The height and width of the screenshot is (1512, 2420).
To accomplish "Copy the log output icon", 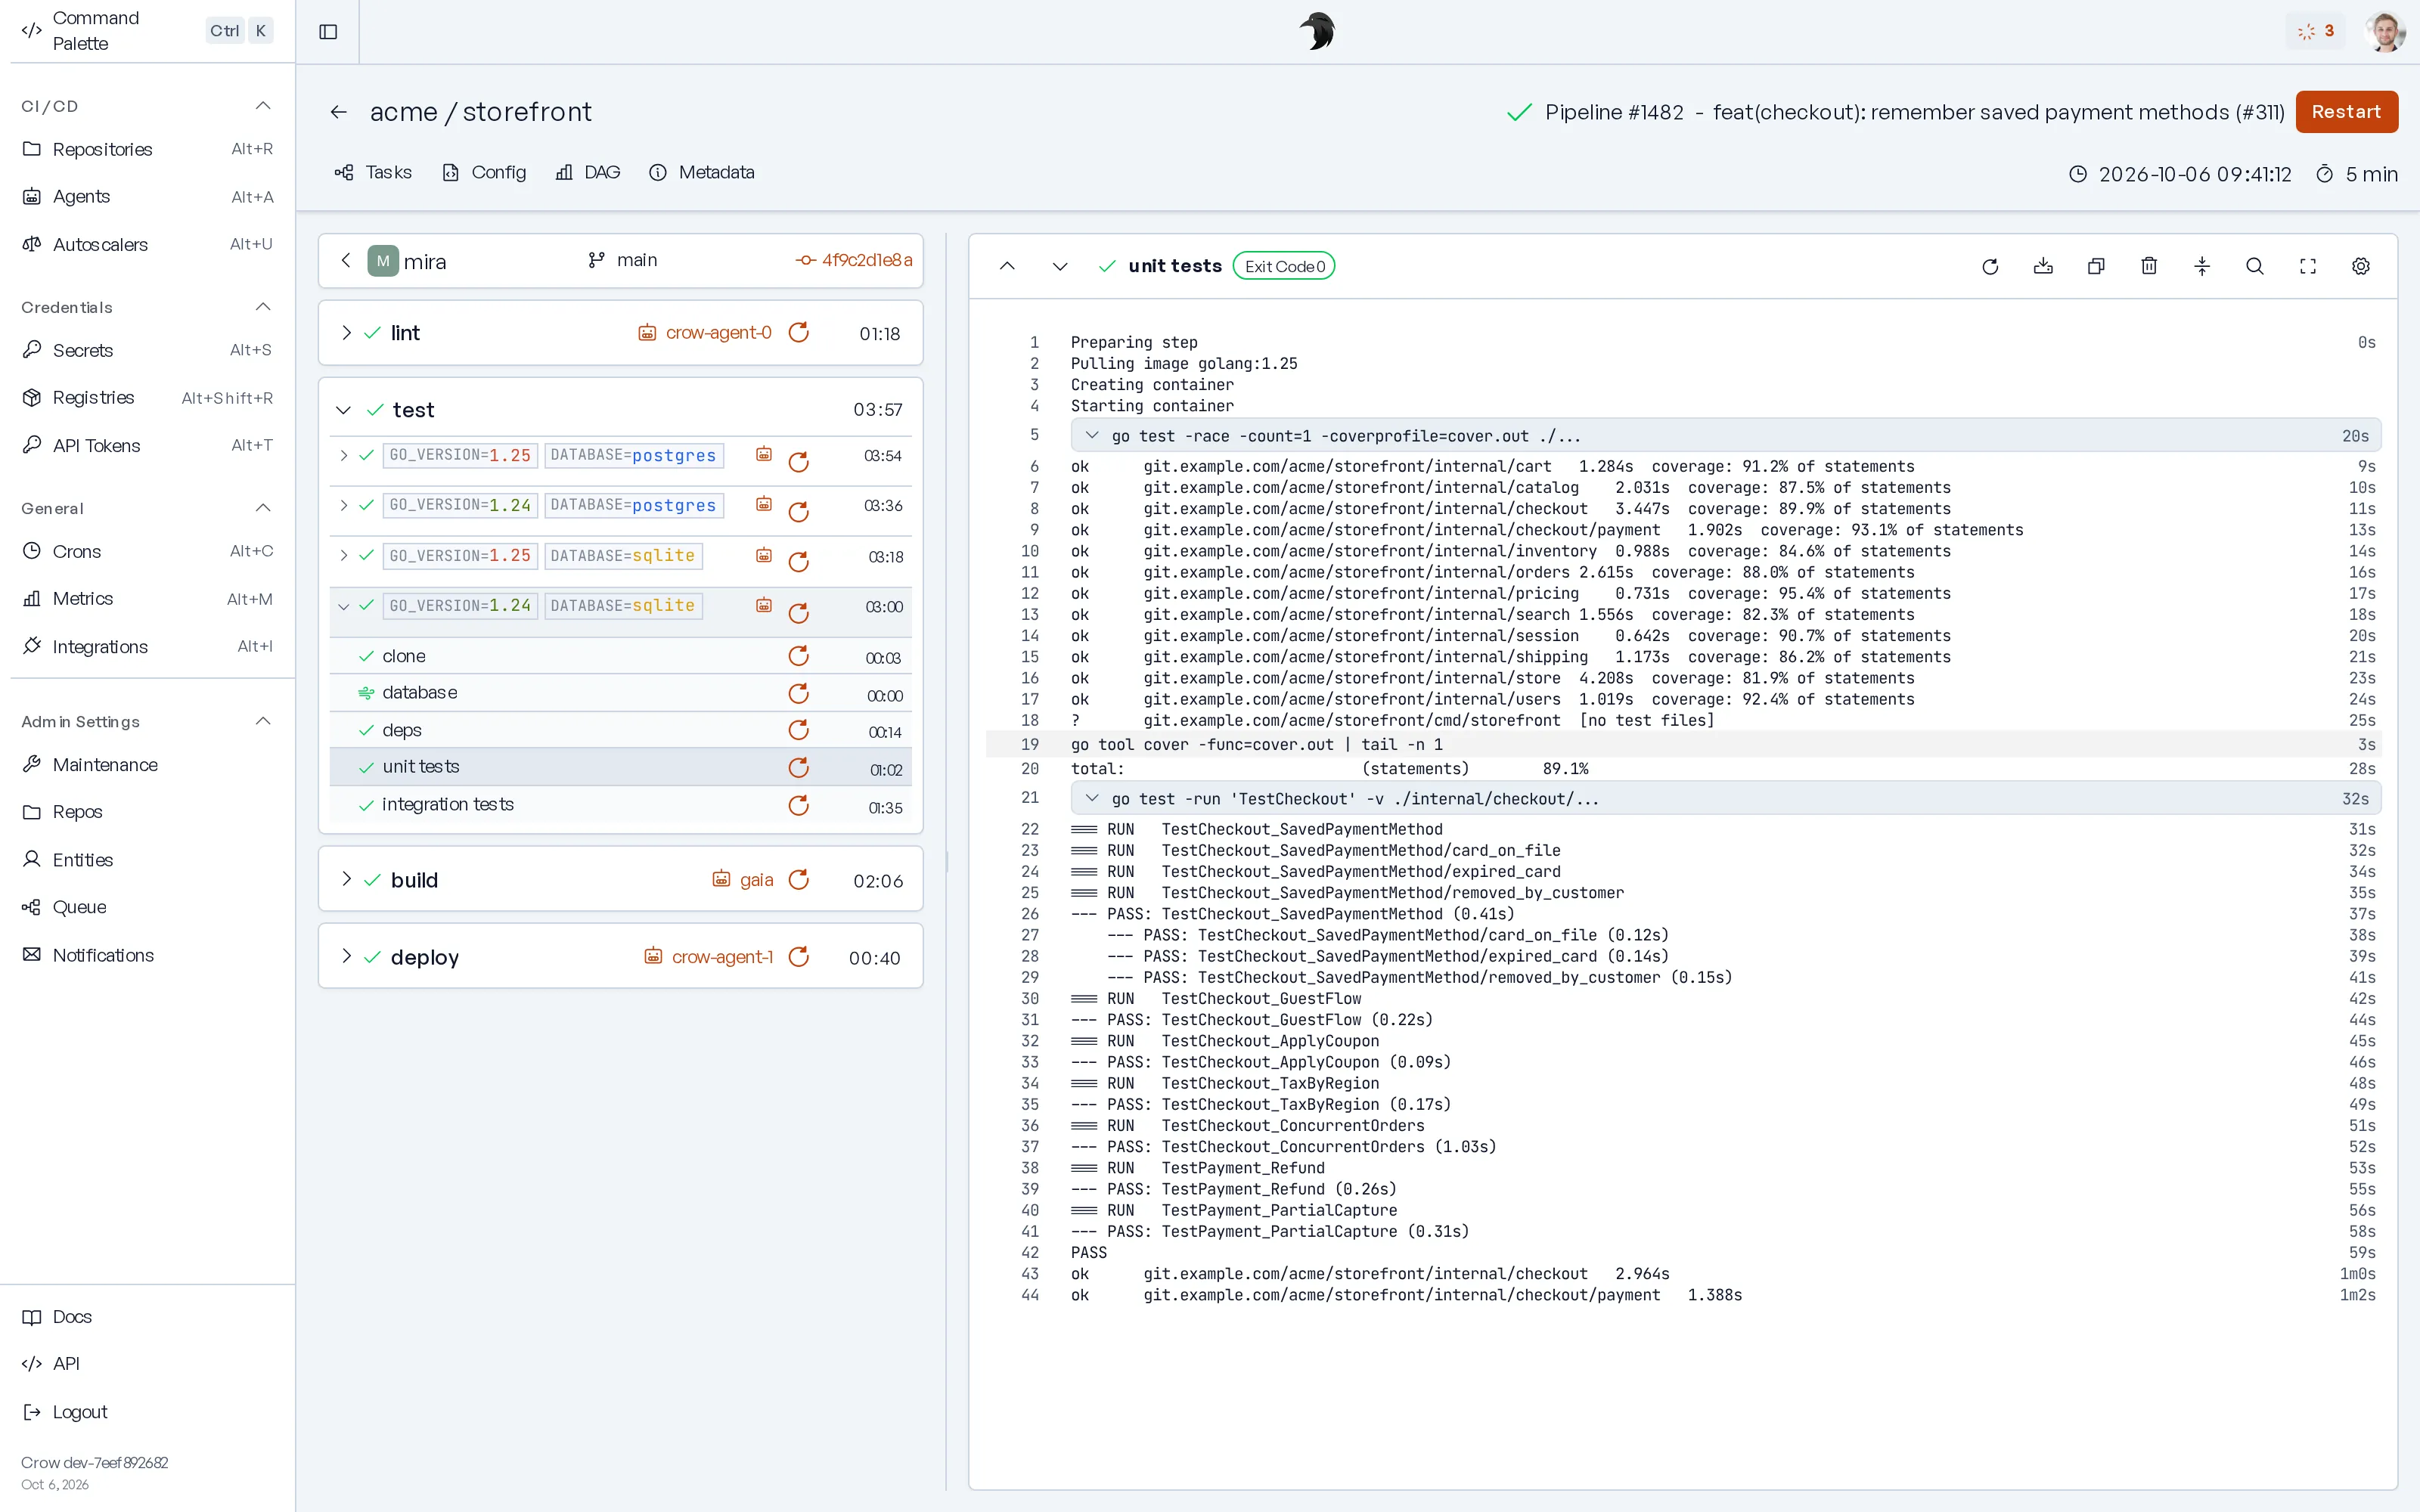I will [2096, 266].
